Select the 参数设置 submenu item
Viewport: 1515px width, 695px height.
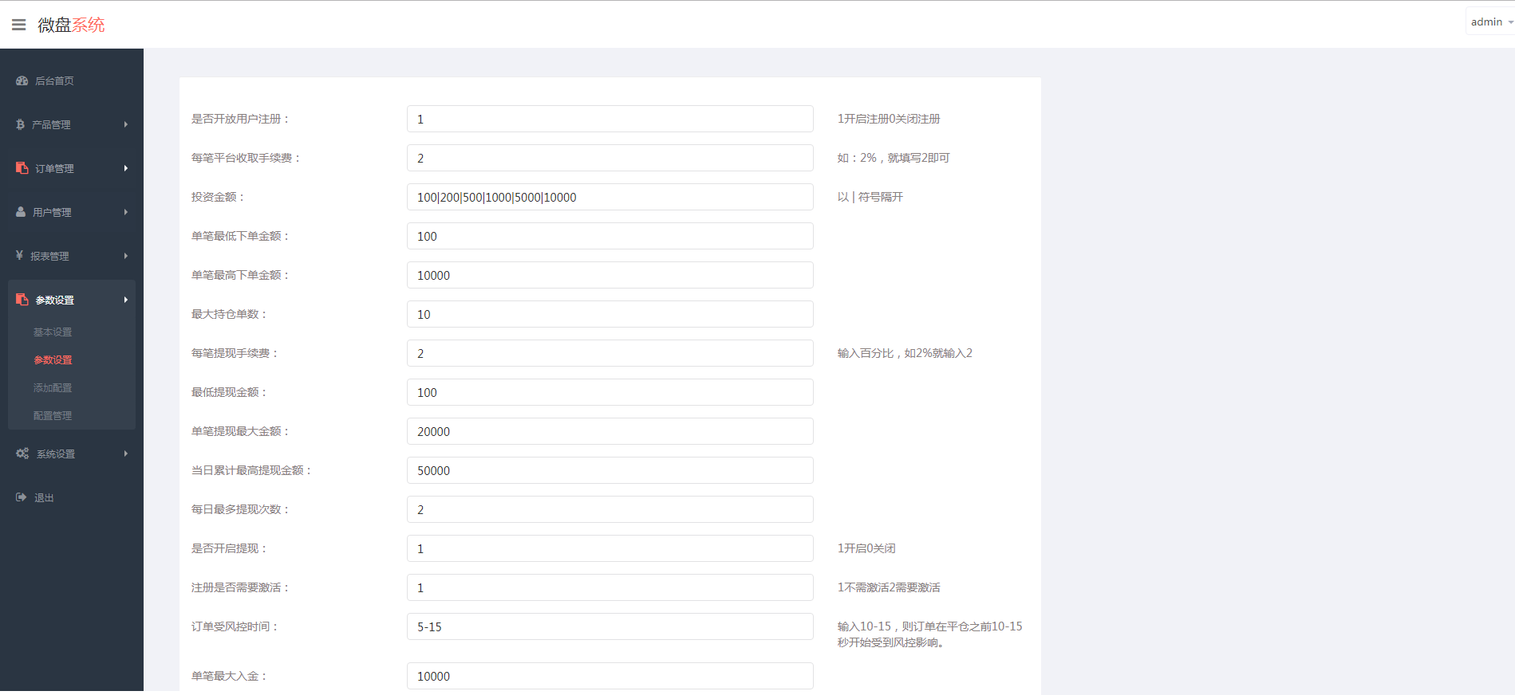point(53,360)
